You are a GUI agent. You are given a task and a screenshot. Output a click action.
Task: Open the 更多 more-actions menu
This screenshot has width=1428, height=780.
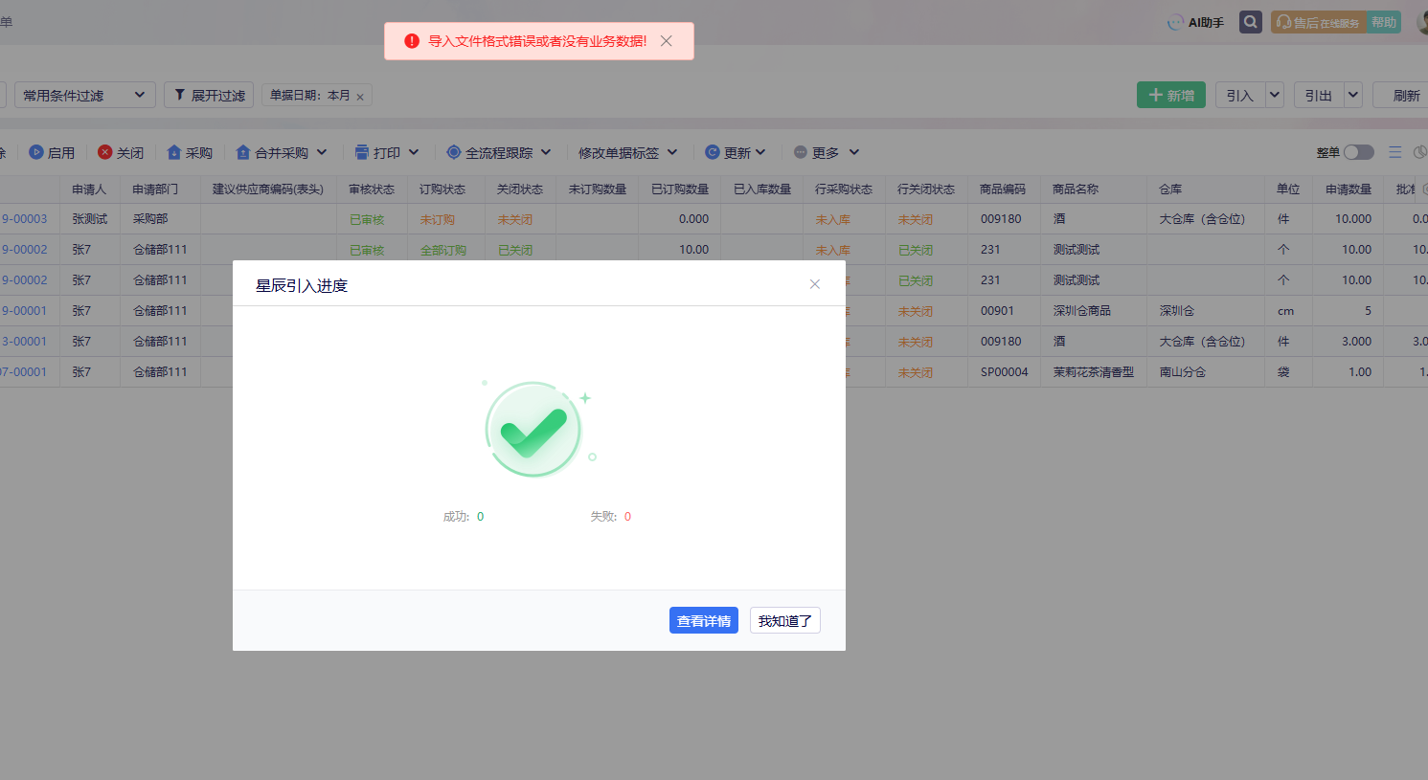[x=827, y=153]
